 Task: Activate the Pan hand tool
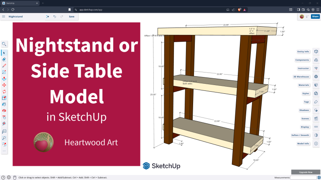[4, 117]
